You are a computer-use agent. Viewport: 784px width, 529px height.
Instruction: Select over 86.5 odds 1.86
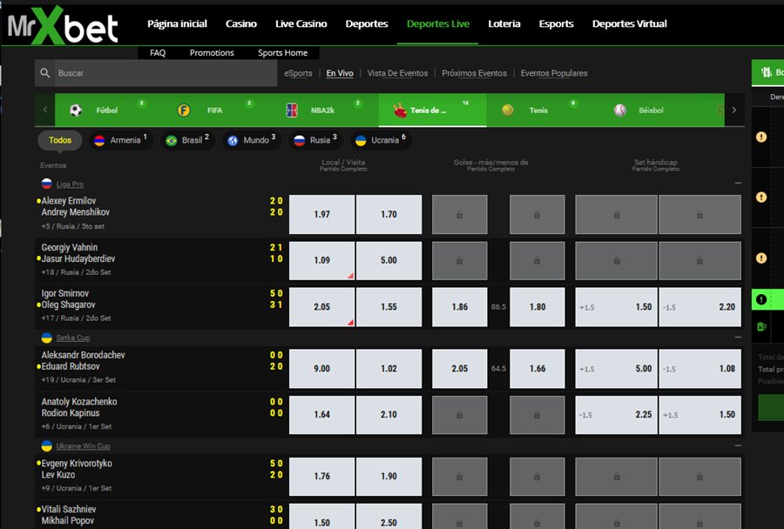[459, 307]
